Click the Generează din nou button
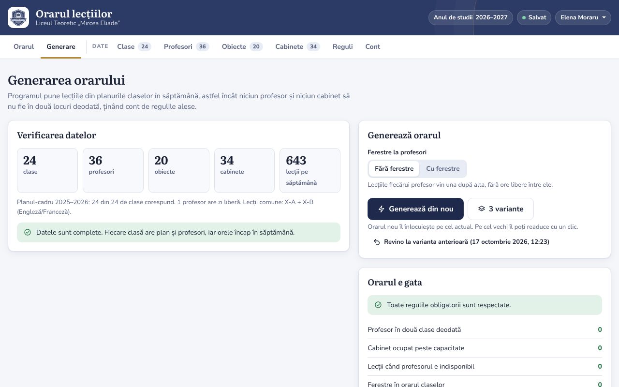The image size is (619, 387). point(415,209)
